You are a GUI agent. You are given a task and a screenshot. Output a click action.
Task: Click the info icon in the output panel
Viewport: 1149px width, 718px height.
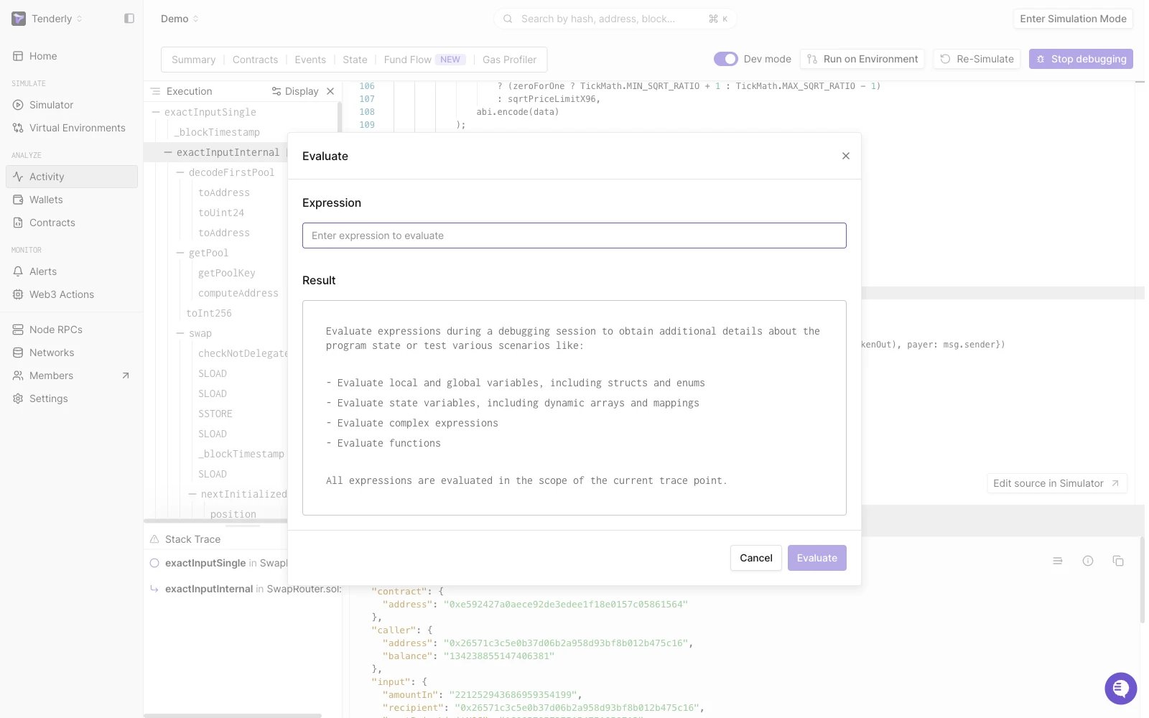[x=1088, y=561]
